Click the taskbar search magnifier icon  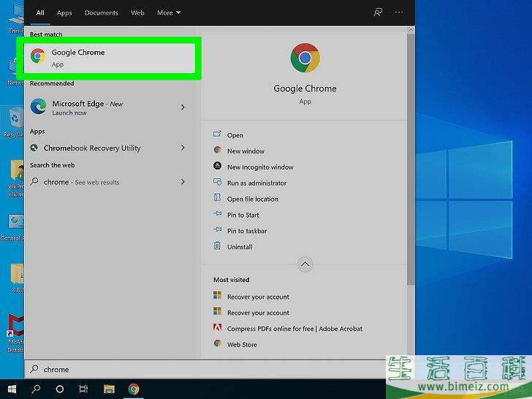point(36,389)
